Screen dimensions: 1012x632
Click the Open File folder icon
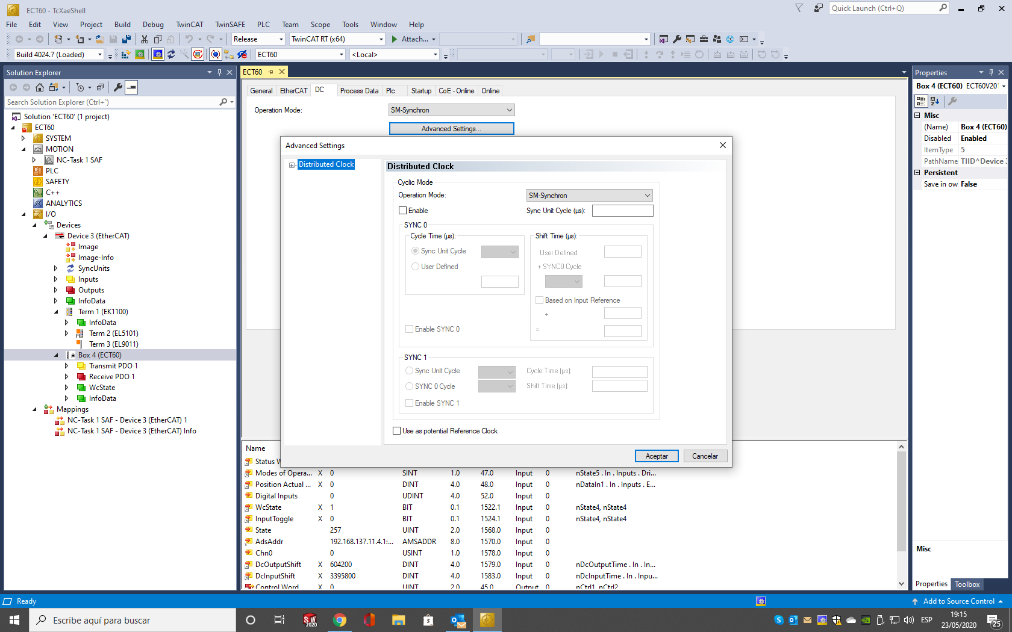tap(100, 39)
